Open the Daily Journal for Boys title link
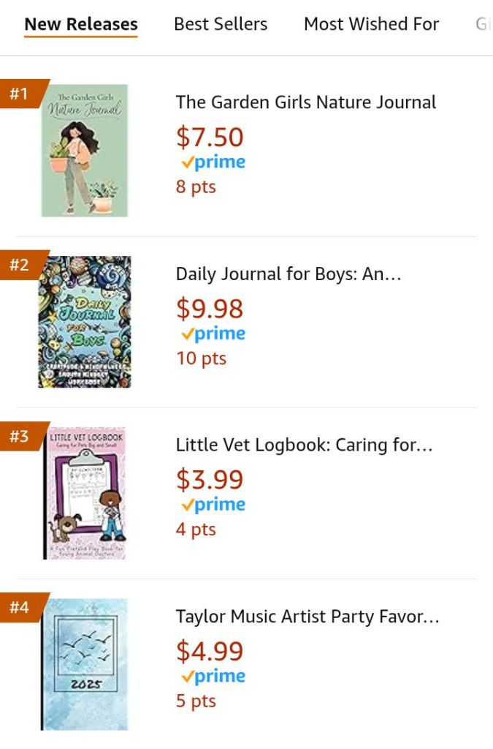 (x=288, y=274)
